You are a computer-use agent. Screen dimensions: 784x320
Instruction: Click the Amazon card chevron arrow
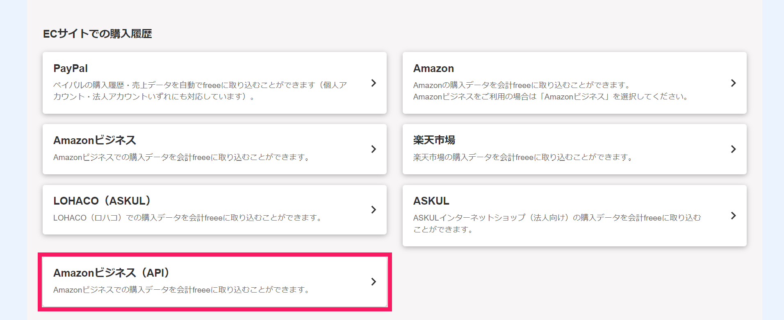734,83
